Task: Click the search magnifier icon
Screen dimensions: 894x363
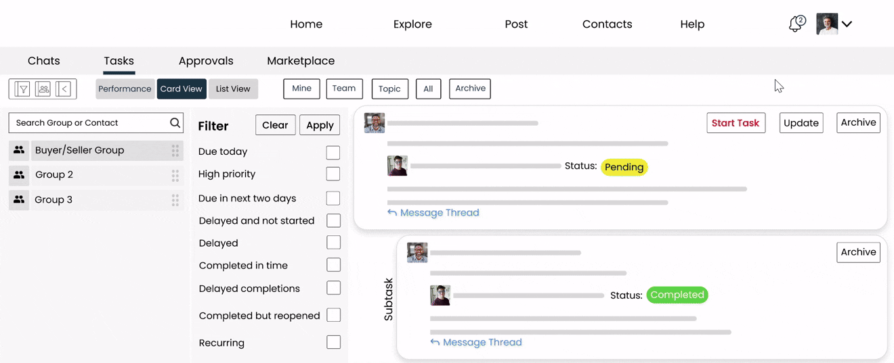Action: pos(175,123)
